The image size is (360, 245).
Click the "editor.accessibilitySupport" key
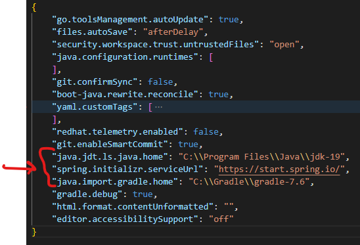[x=125, y=219]
